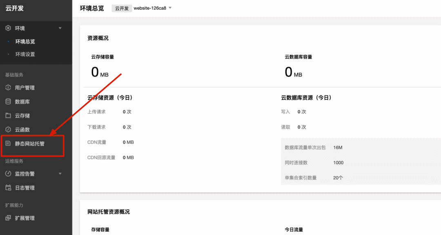Click the 环境总览 page heading
This screenshot has width=441, height=235.
pos(92,9)
